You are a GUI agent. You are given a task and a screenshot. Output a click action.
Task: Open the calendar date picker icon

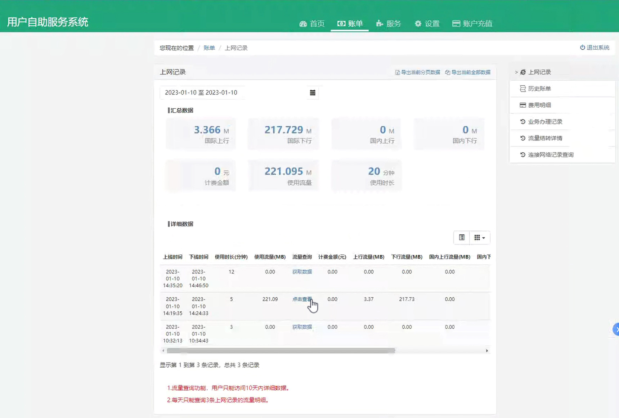pyautogui.click(x=312, y=93)
